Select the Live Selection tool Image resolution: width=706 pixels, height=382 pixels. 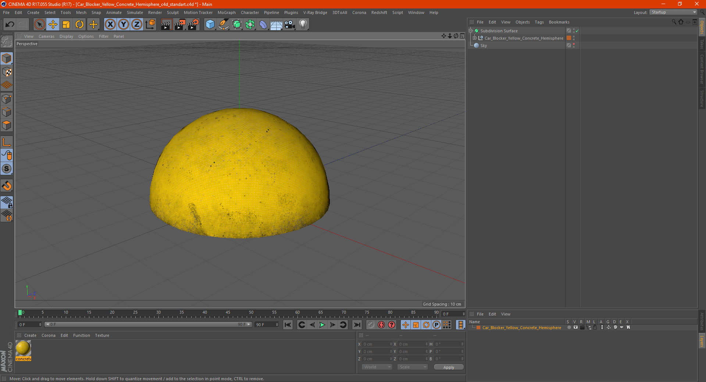click(x=39, y=25)
